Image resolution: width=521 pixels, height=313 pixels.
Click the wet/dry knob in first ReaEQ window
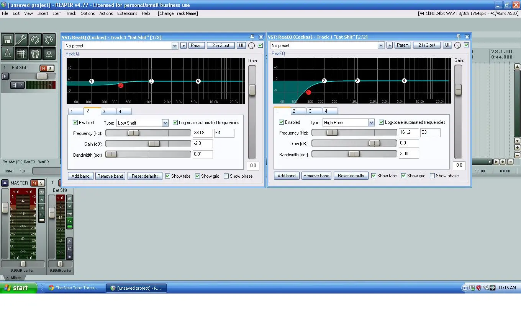point(251,45)
